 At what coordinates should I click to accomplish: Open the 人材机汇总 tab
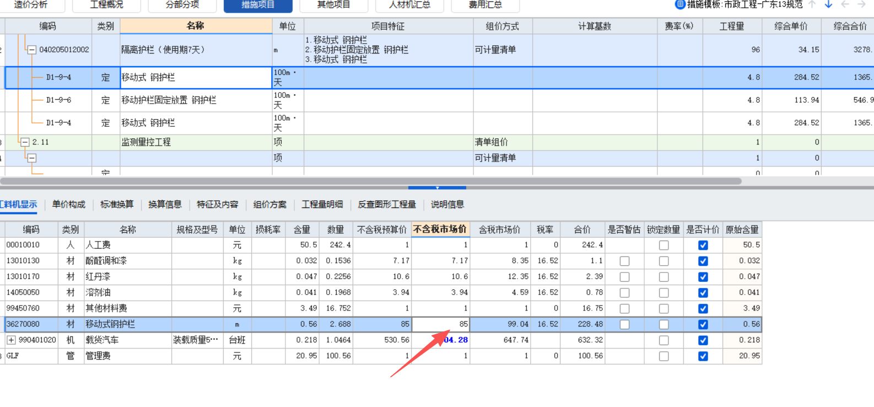(409, 6)
